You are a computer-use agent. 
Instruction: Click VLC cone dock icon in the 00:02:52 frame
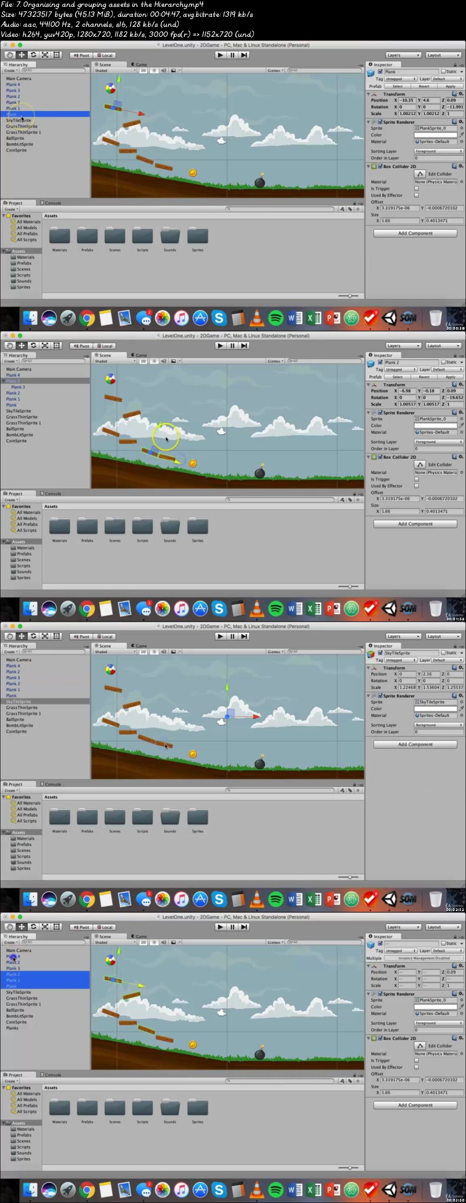pos(257,899)
